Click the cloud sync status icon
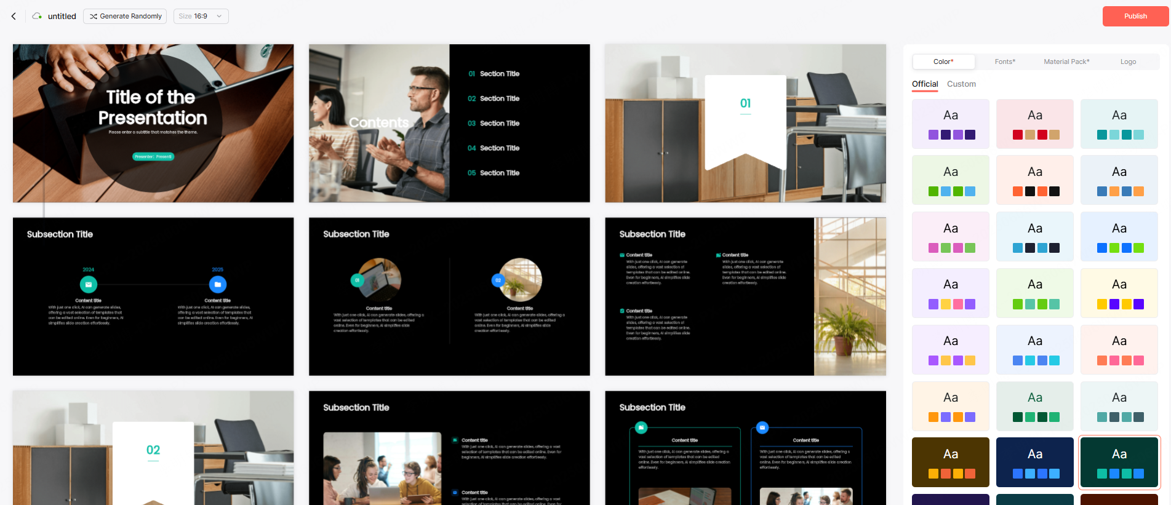This screenshot has height=505, width=1171. pos(37,16)
